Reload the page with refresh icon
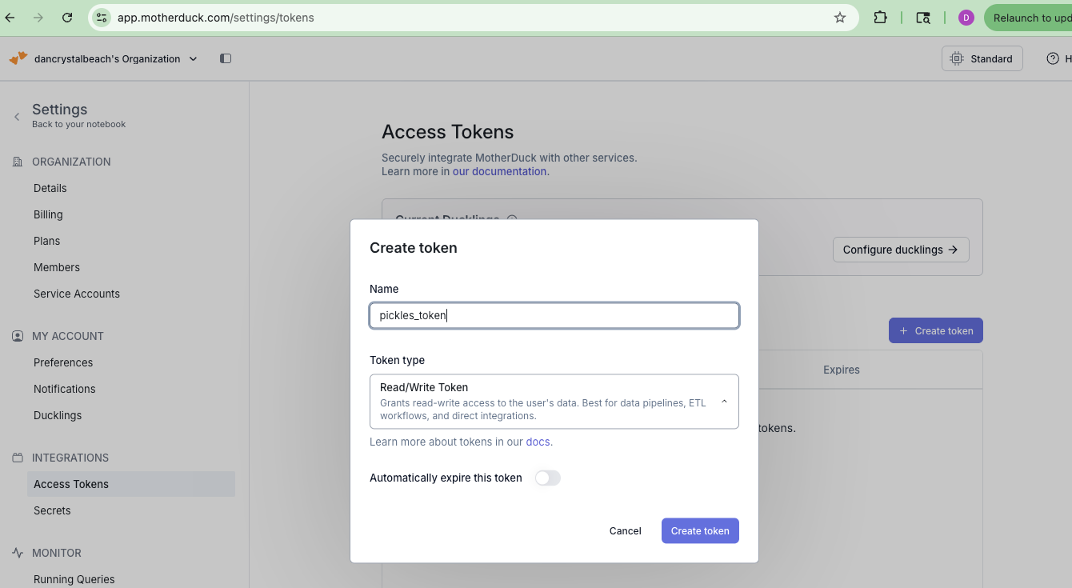Viewport: 1072px width, 588px height. pyautogui.click(x=67, y=18)
